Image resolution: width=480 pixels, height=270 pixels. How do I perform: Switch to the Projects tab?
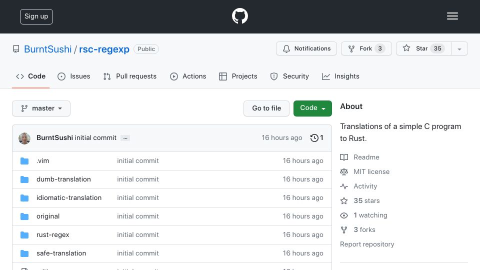pyautogui.click(x=238, y=76)
